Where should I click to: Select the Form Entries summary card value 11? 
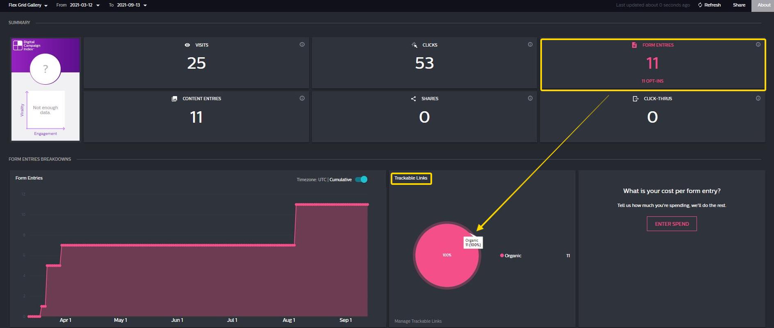pos(652,63)
